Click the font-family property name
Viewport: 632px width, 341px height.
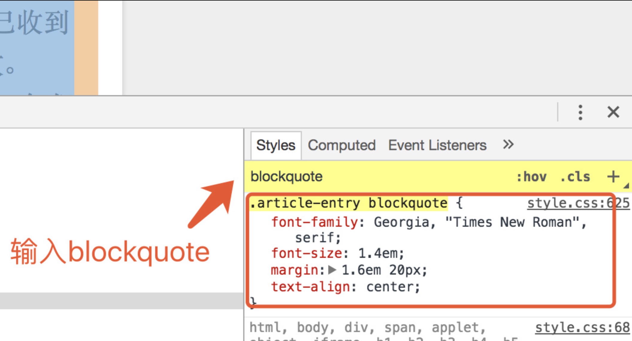coord(315,222)
